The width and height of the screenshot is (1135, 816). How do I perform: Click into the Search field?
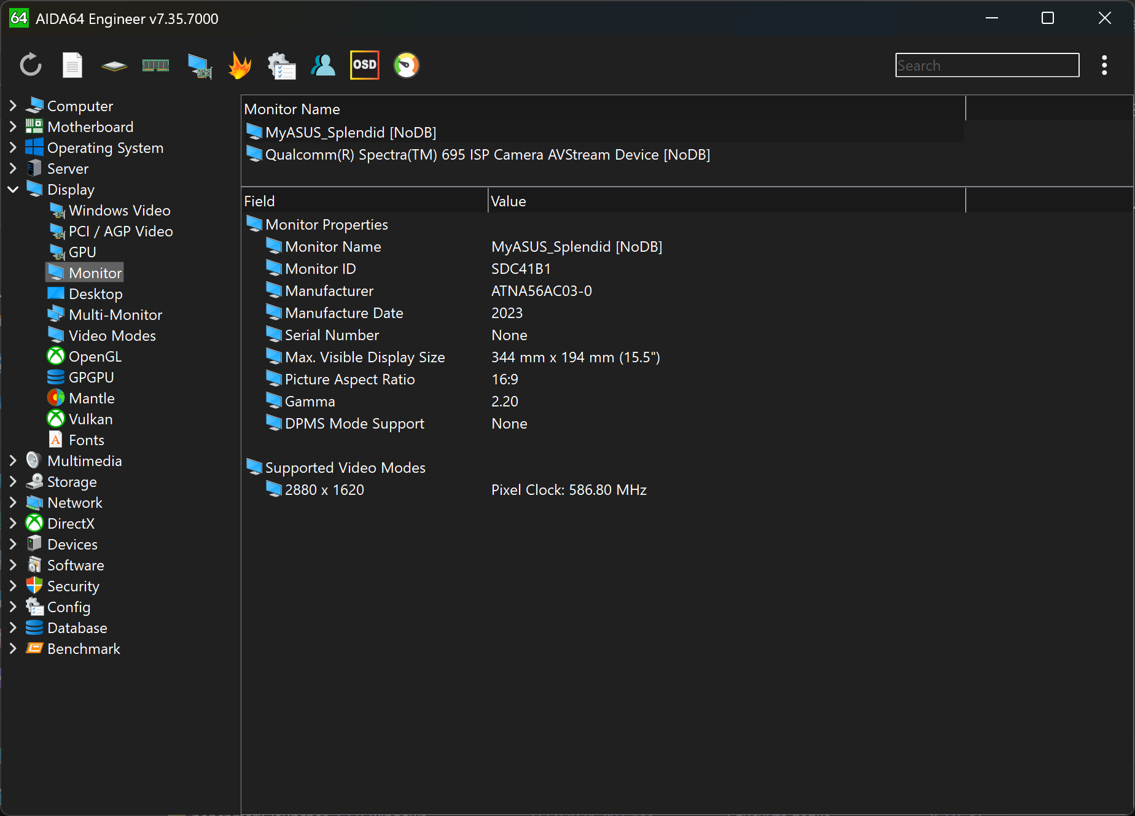click(x=986, y=65)
